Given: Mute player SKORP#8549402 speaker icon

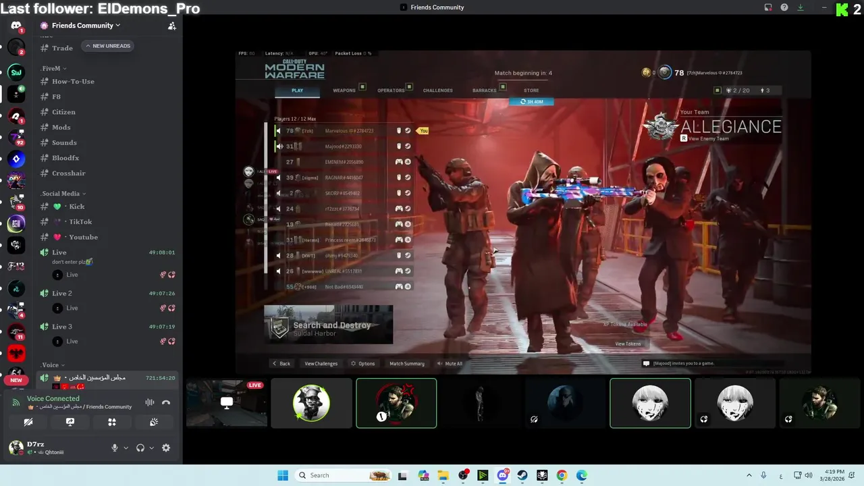Looking at the screenshot, I should pos(279,193).
